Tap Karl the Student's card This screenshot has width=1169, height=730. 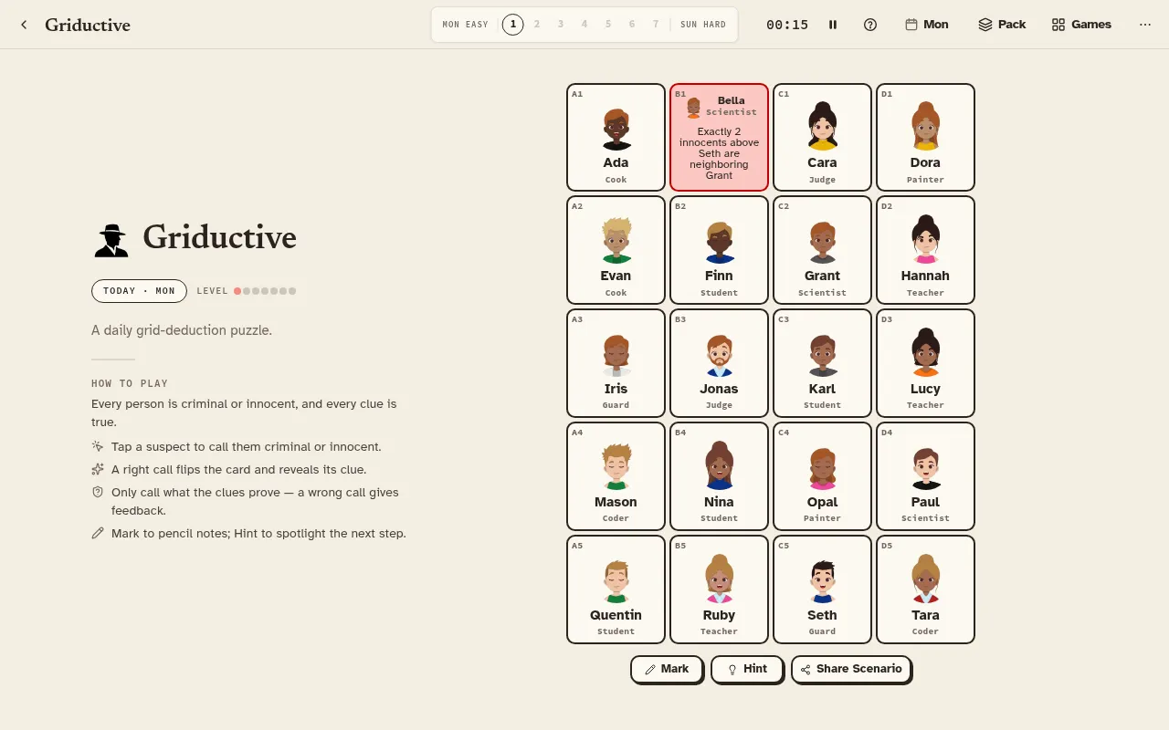(x=822, y=363)
